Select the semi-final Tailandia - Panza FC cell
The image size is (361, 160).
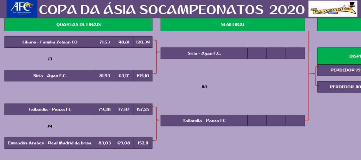coord(204,120)
